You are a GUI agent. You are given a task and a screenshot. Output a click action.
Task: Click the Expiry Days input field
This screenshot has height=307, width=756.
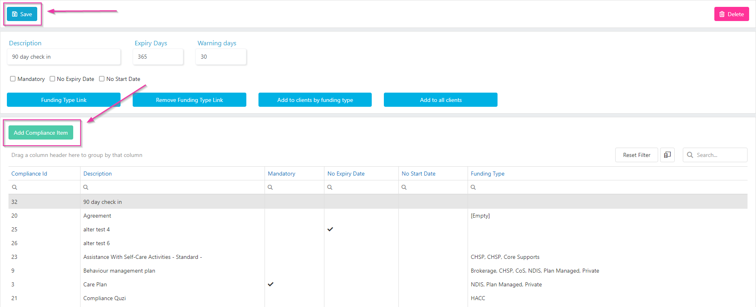pyautogui.click(x=158, y=57)
